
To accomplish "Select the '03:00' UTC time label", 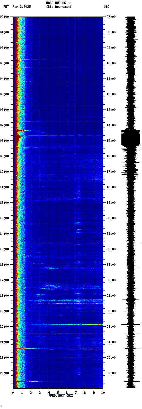I will 111,327.
